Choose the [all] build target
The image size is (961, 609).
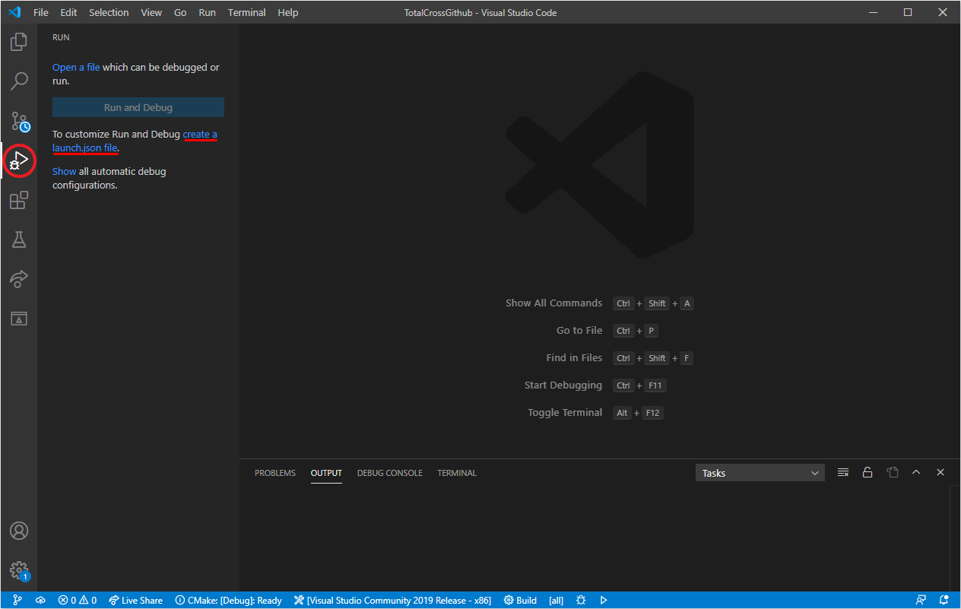click(x=557, y=600)
